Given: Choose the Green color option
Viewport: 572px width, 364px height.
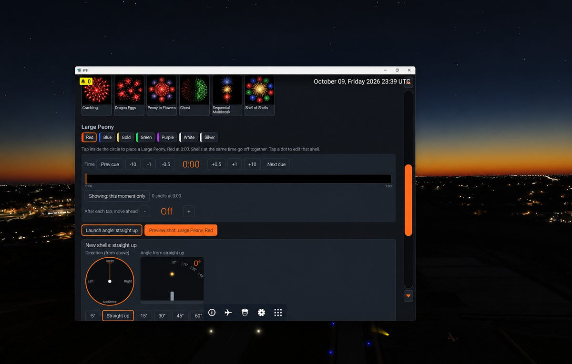Looking at the screenshot, I should [x=145, y=137].
